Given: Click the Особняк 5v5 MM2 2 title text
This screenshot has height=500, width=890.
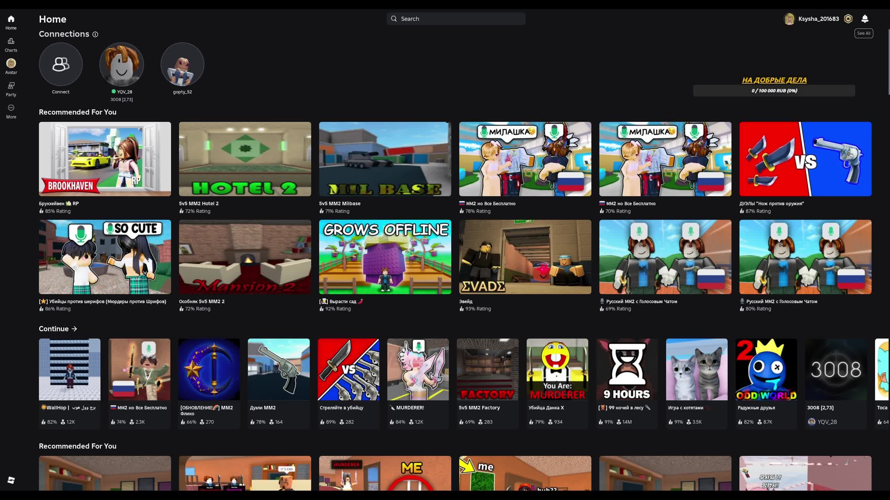Looking at the screenshot, I should click(x=202, y=301).
